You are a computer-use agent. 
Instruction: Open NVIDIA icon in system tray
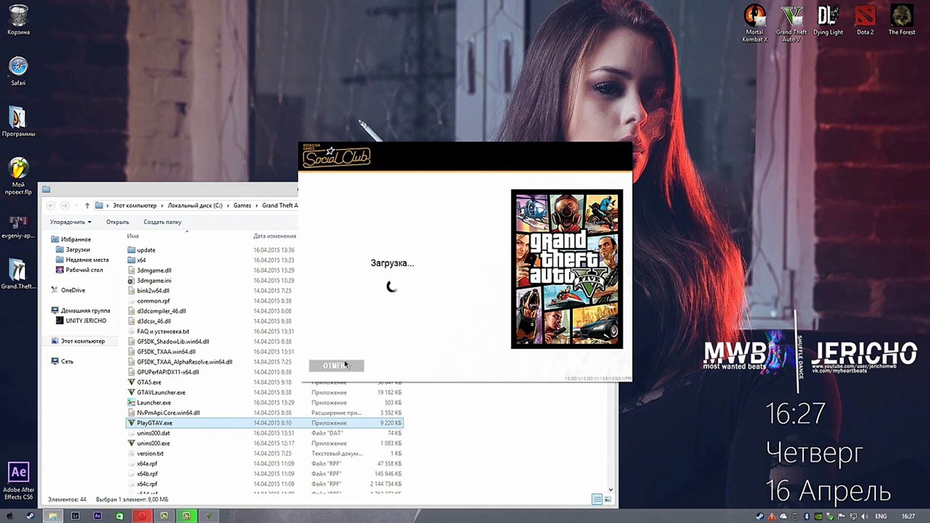818,516
